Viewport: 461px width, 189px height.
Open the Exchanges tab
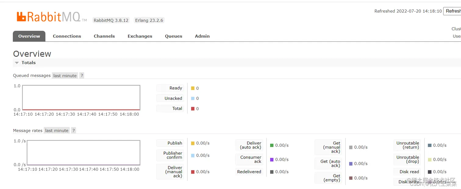[x=140, y=36]
